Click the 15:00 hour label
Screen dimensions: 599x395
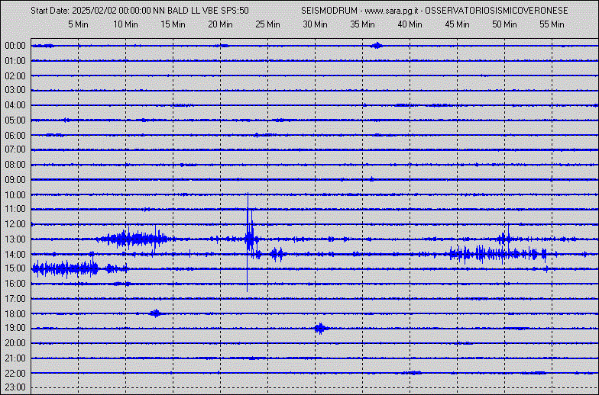tap(15, 268)
